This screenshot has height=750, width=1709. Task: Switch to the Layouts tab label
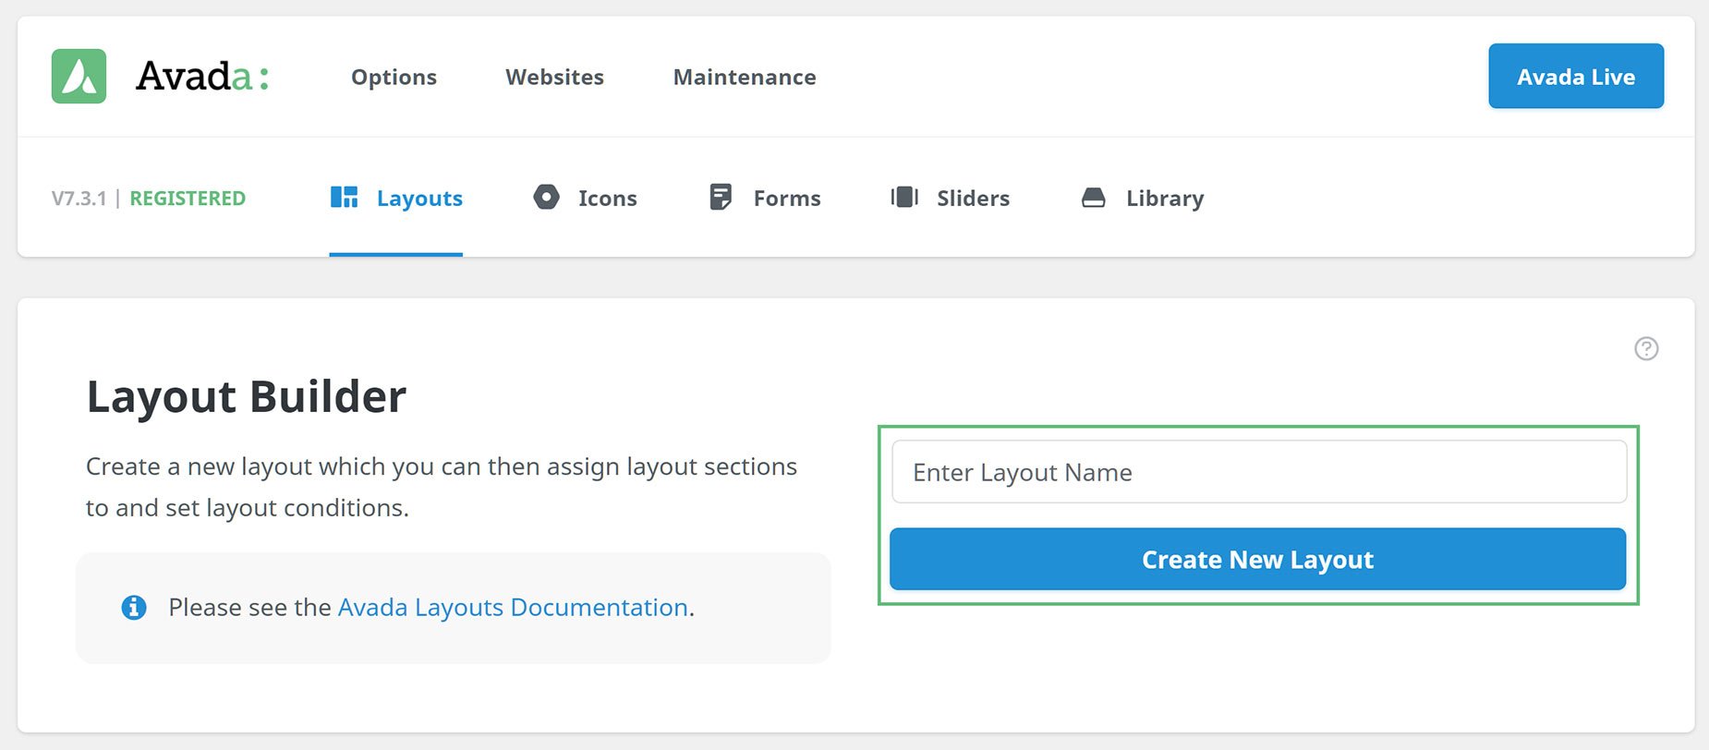pos(419,199)
